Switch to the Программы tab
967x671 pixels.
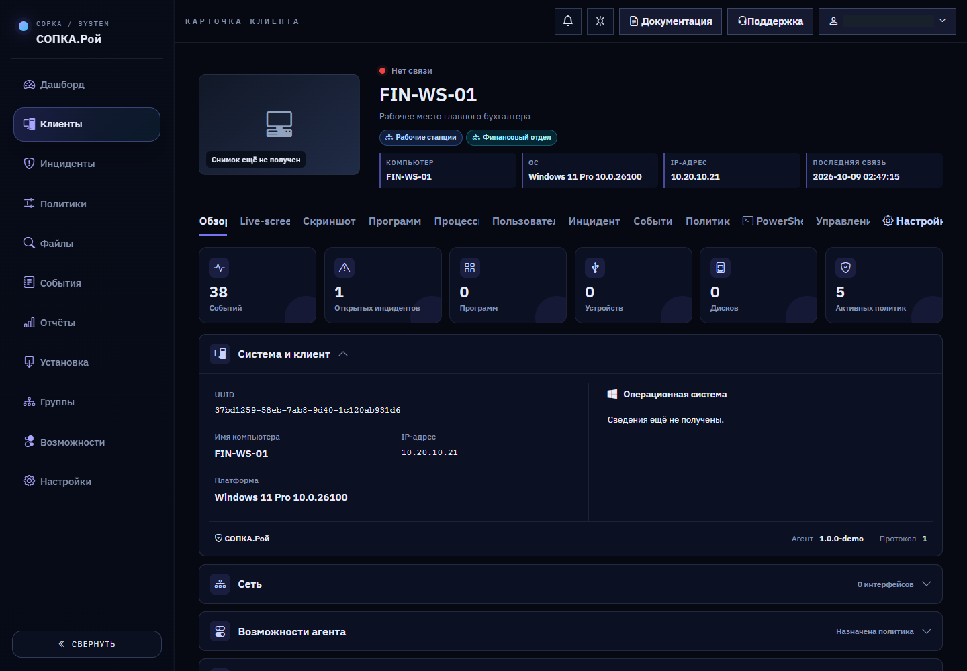pos(395,221)
